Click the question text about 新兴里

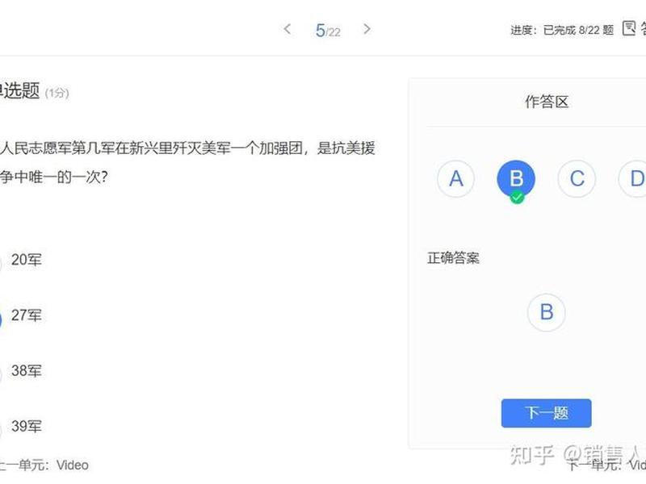187,163
